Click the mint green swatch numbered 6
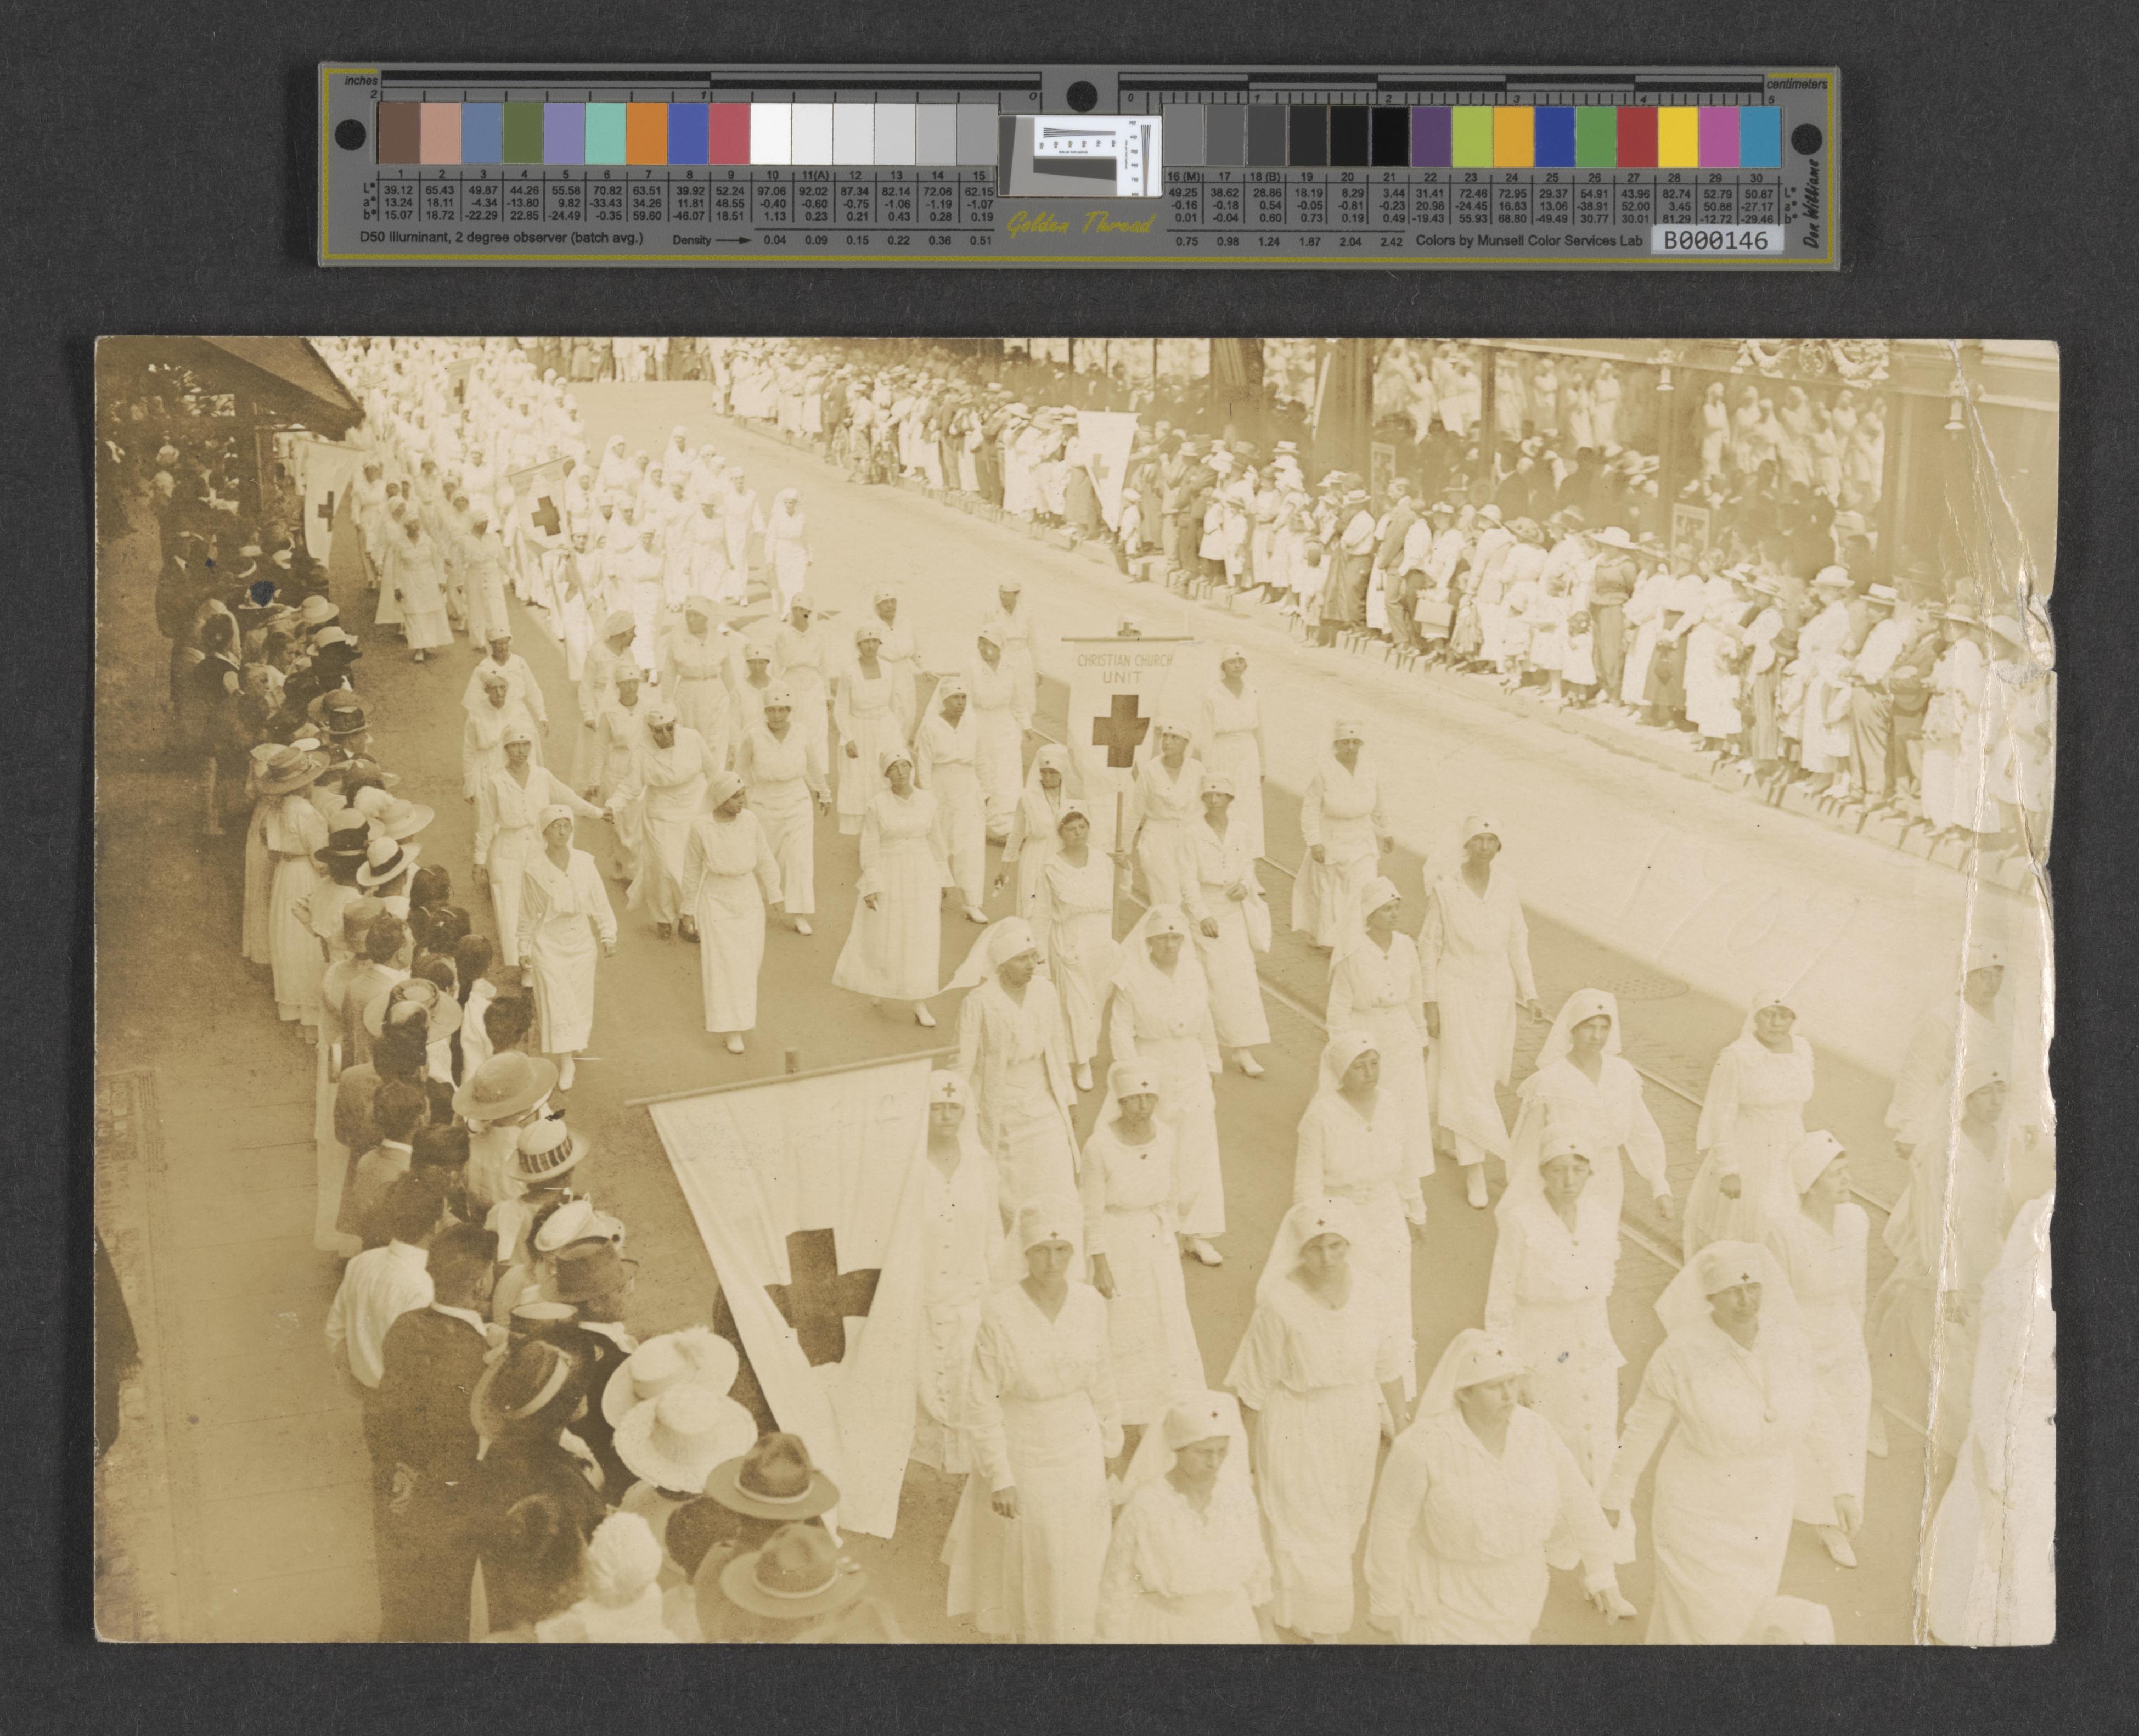This screenshot has width=2139, height=1736. coord(606,134)
